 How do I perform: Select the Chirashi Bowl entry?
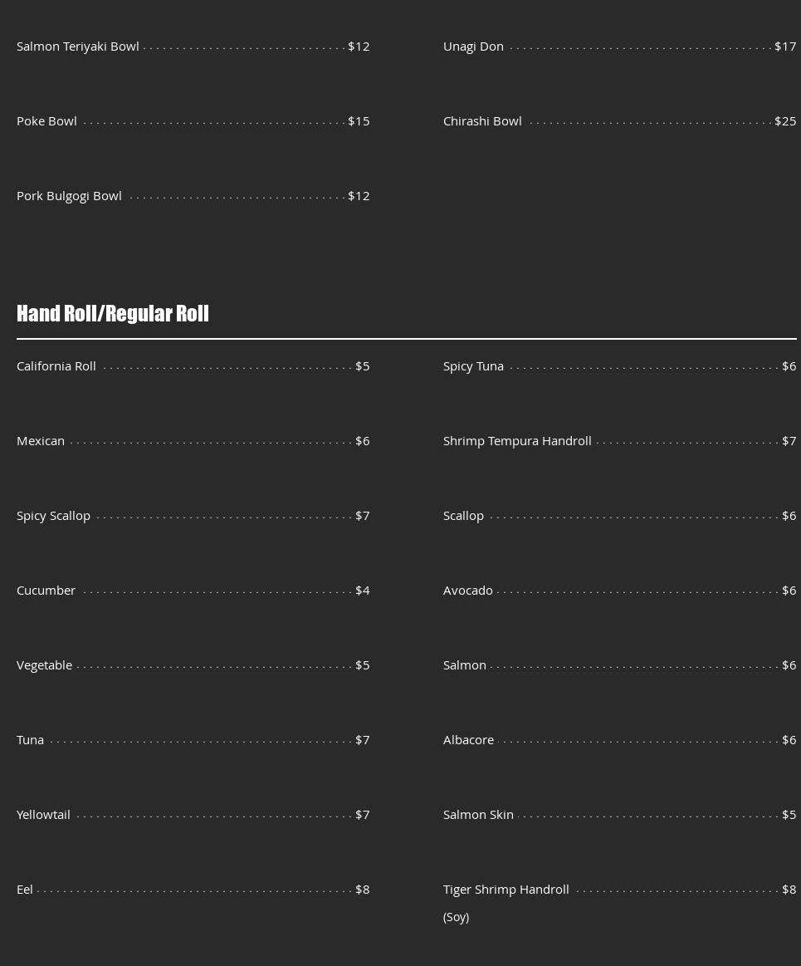point(482,121)
